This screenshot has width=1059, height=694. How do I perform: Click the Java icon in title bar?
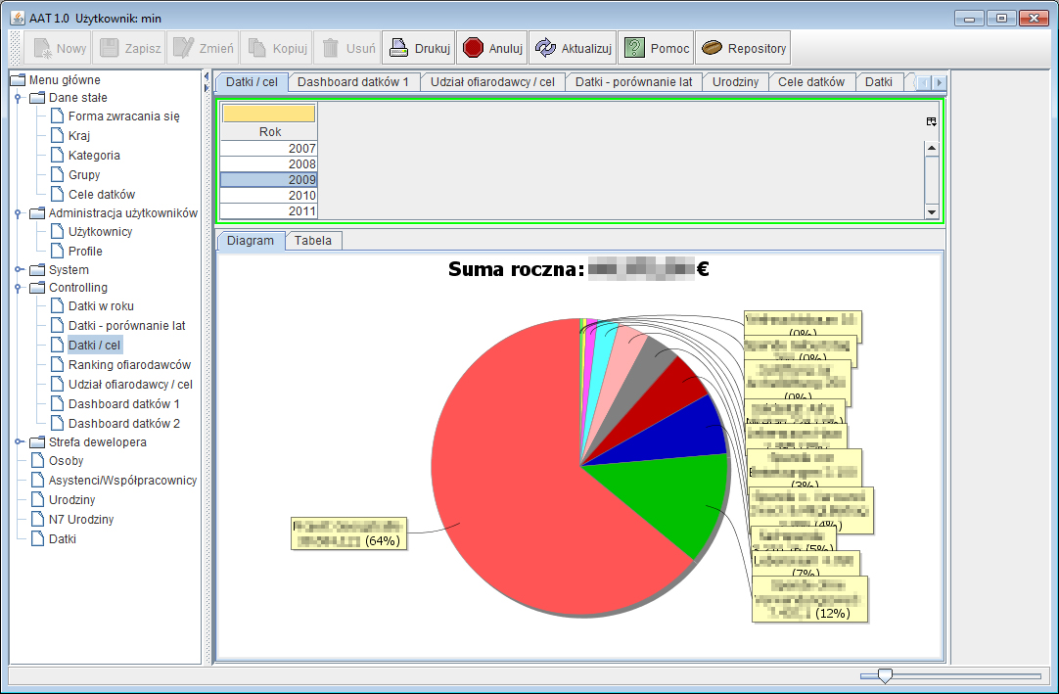(18, 18)
